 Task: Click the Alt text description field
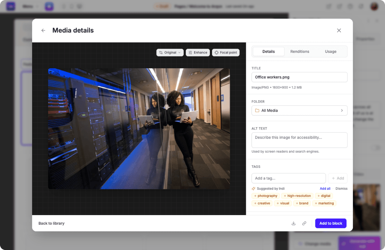pyautogui.click(x=299, y=140)
